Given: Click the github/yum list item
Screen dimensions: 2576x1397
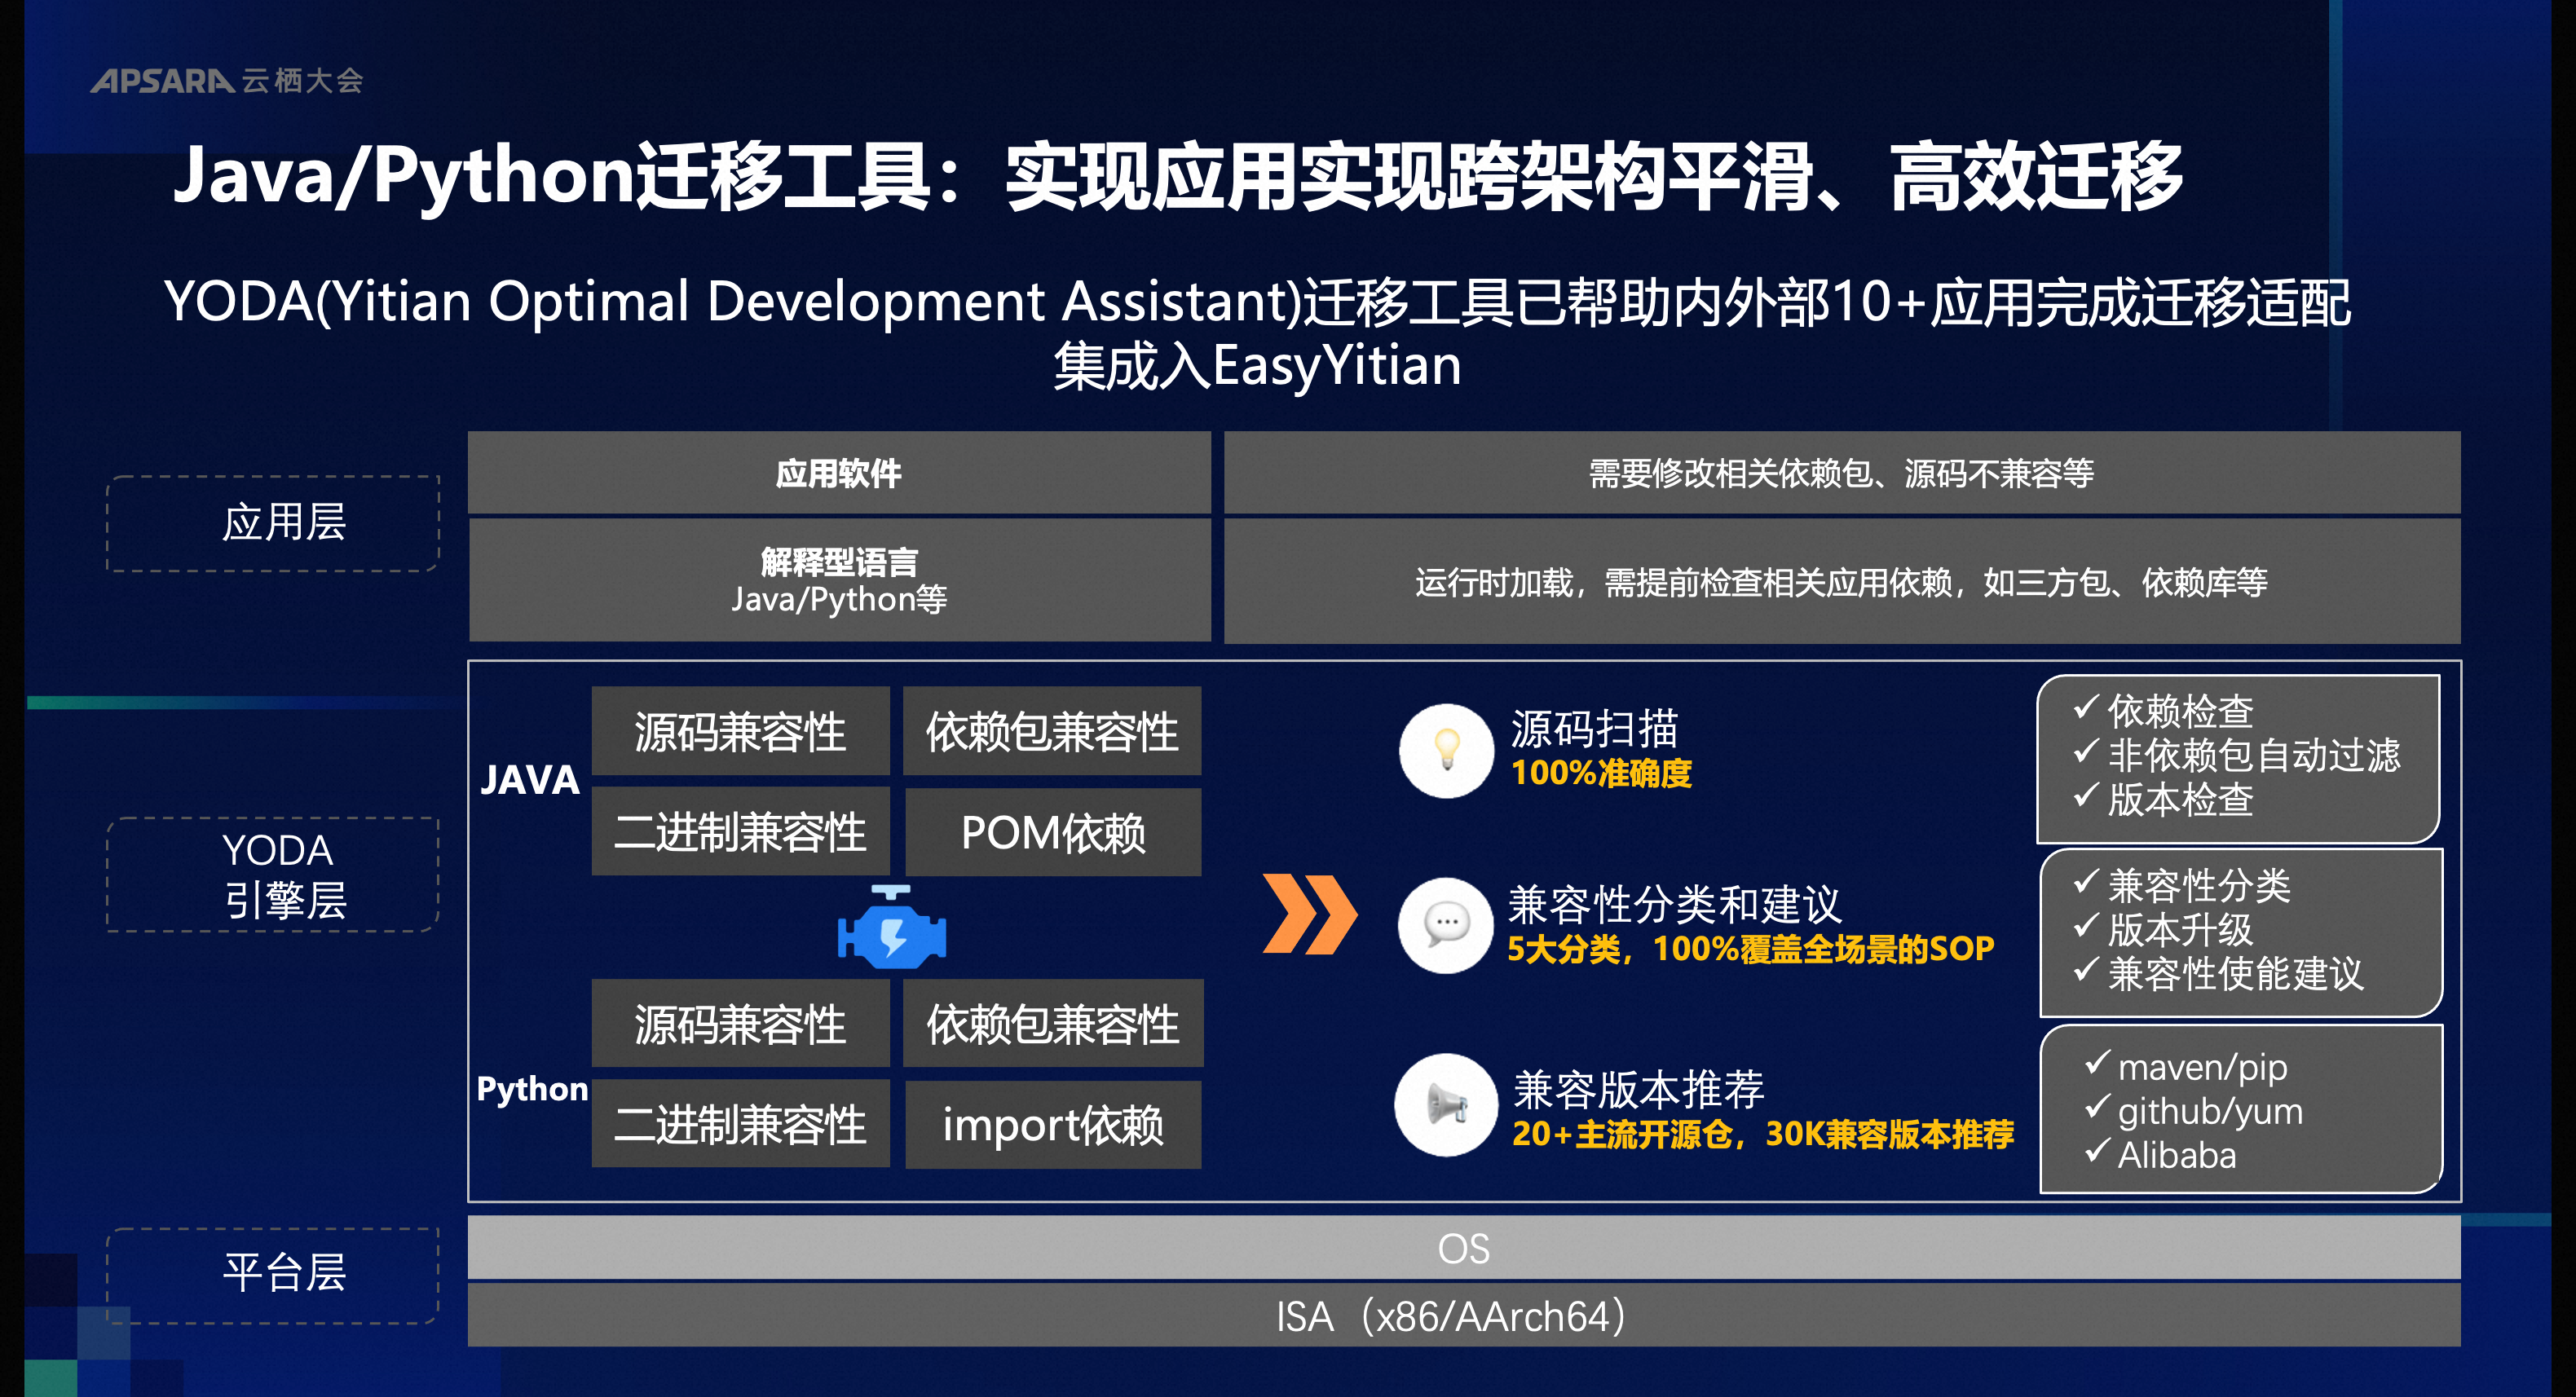Looking at the screenshot, I should coord(2210,1112).
